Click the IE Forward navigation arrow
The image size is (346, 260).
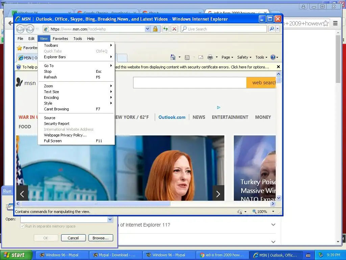(x=30, y=29)
